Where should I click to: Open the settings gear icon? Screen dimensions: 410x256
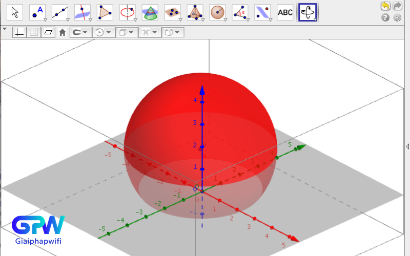(x=397, y=17)
